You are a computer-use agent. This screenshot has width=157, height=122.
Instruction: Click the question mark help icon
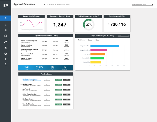(6, 59)
